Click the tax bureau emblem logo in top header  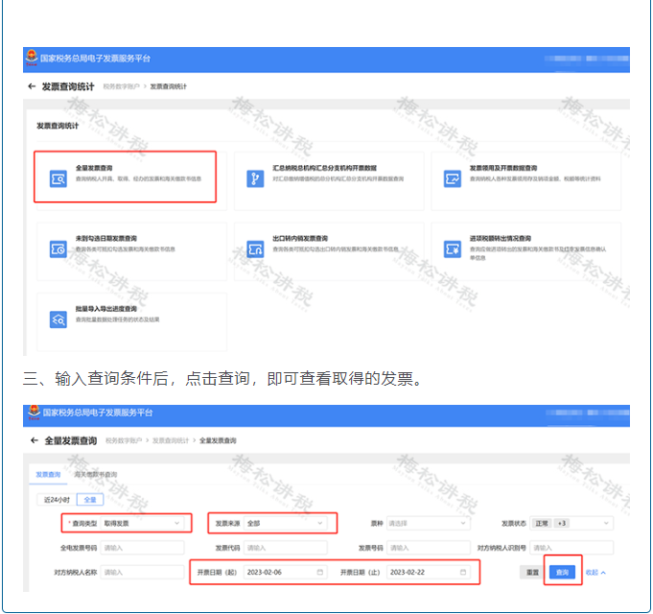[32, 58]
